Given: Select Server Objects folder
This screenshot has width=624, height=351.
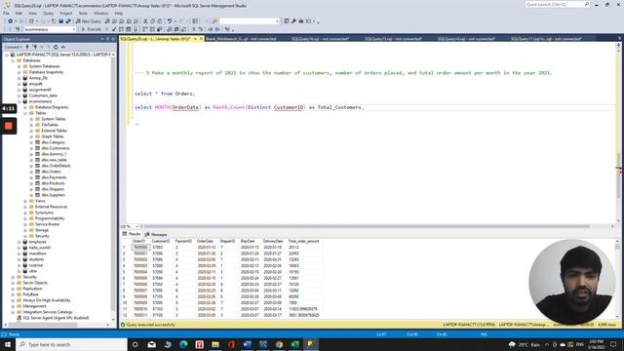Looking at the screenshot, I should (x=35, y=283).
